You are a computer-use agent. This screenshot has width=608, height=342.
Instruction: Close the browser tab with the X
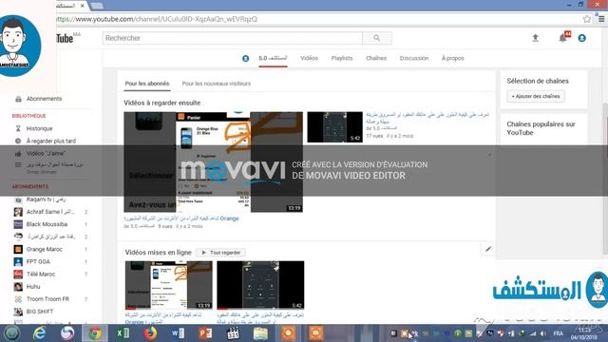(x=83, y=6)
